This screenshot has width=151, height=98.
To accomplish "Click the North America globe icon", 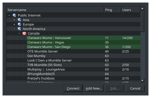I will tap(19, 29).
